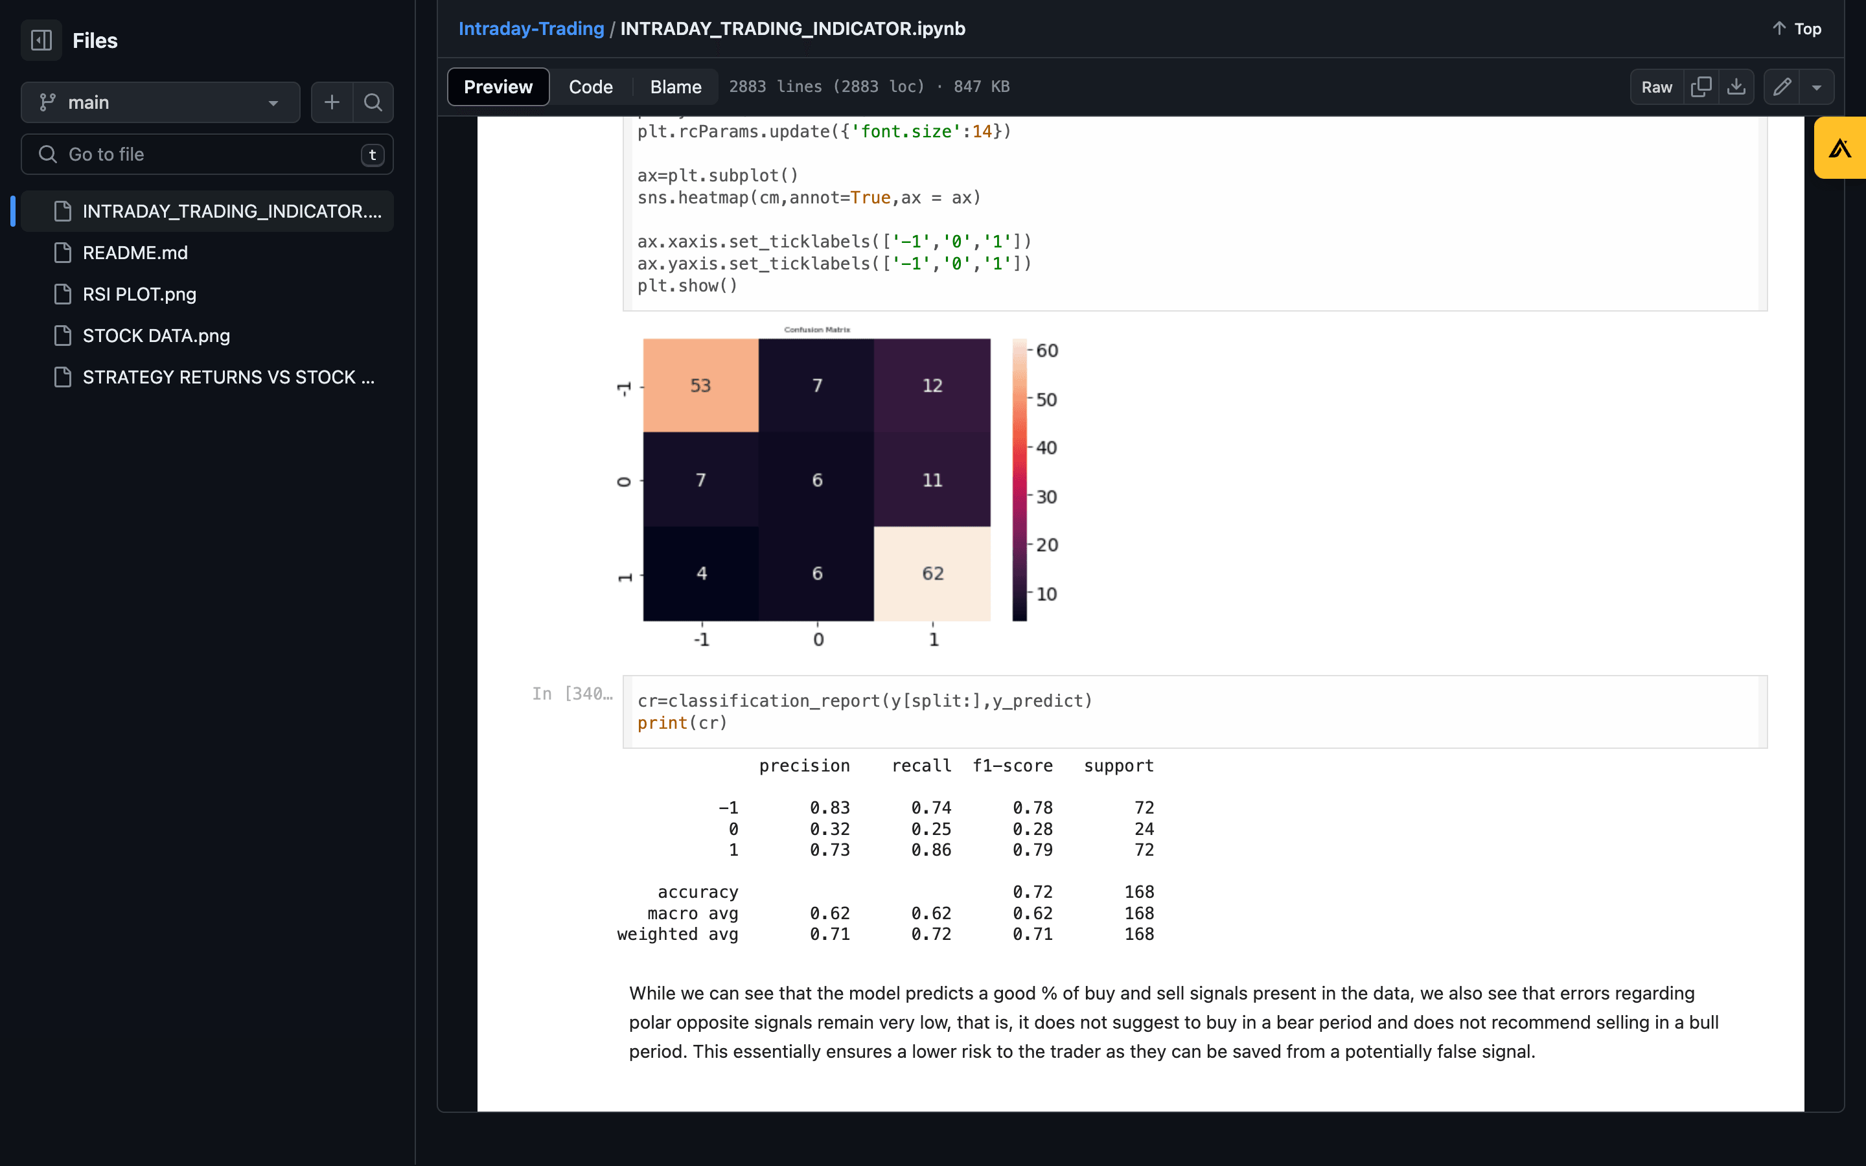
Task: Click confusion matrix cell showing 53
Action: (700, 385)
